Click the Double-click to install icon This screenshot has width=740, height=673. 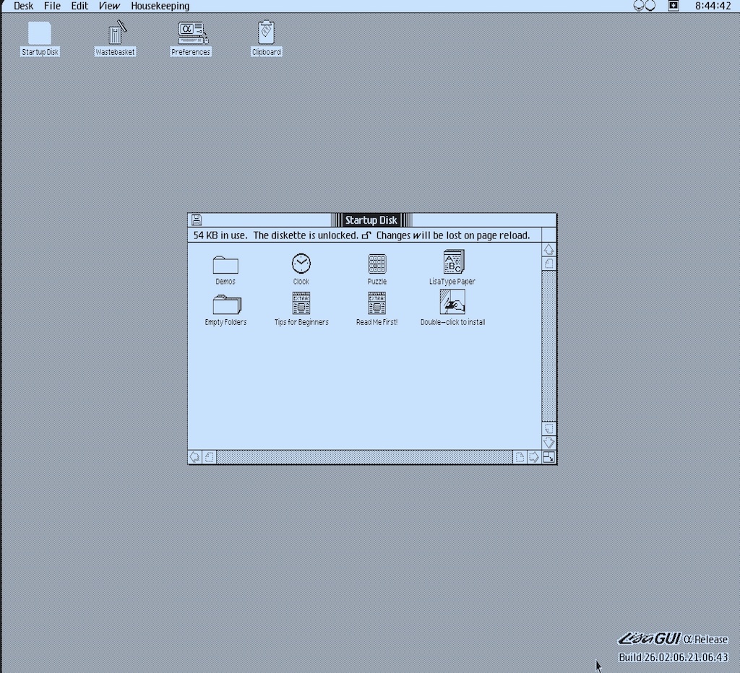click(452, 303)
